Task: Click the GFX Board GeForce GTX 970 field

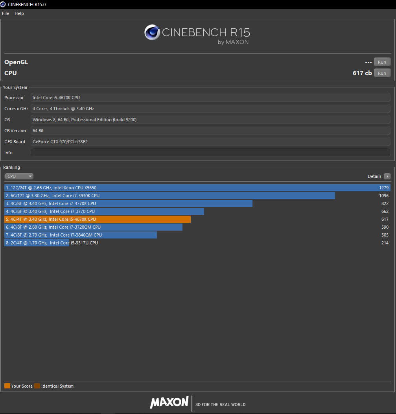Action: pos(210,142)
